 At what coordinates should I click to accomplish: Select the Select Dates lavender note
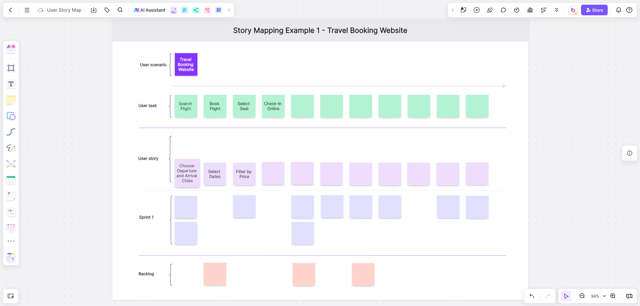click(215, 174)
